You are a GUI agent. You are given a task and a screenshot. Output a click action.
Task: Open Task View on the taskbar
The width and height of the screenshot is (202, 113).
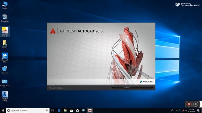pos(53,110)
